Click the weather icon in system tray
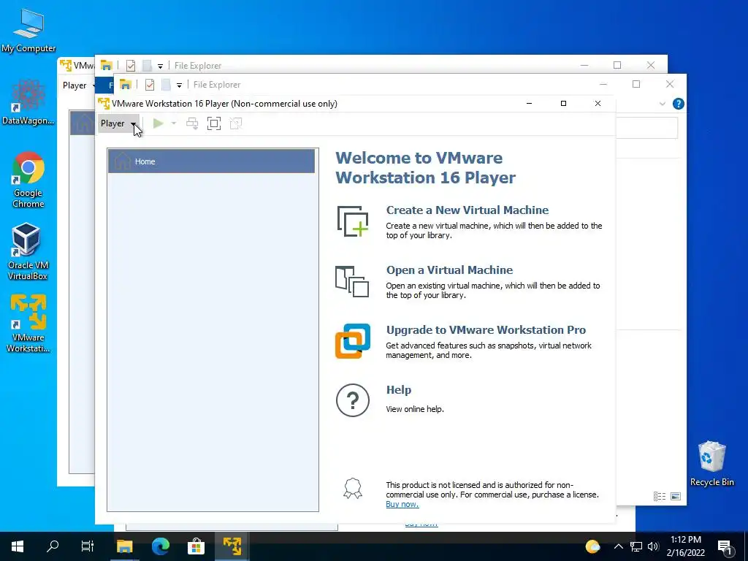Image resolution: width=748 pixels, height=561 pixels. tap(592, 546)
